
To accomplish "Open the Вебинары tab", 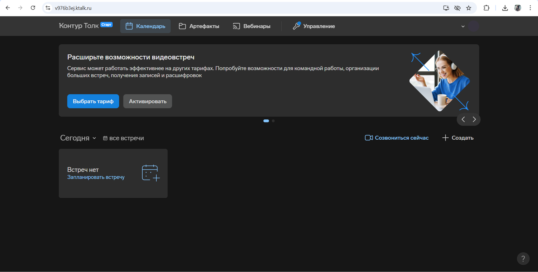I will (252, 26).
